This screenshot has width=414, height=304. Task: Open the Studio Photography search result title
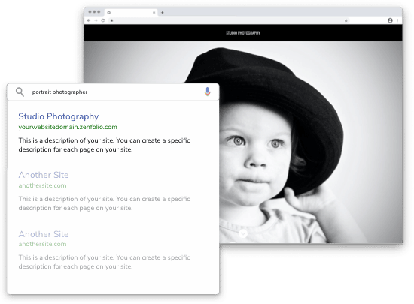coord(59,116)
